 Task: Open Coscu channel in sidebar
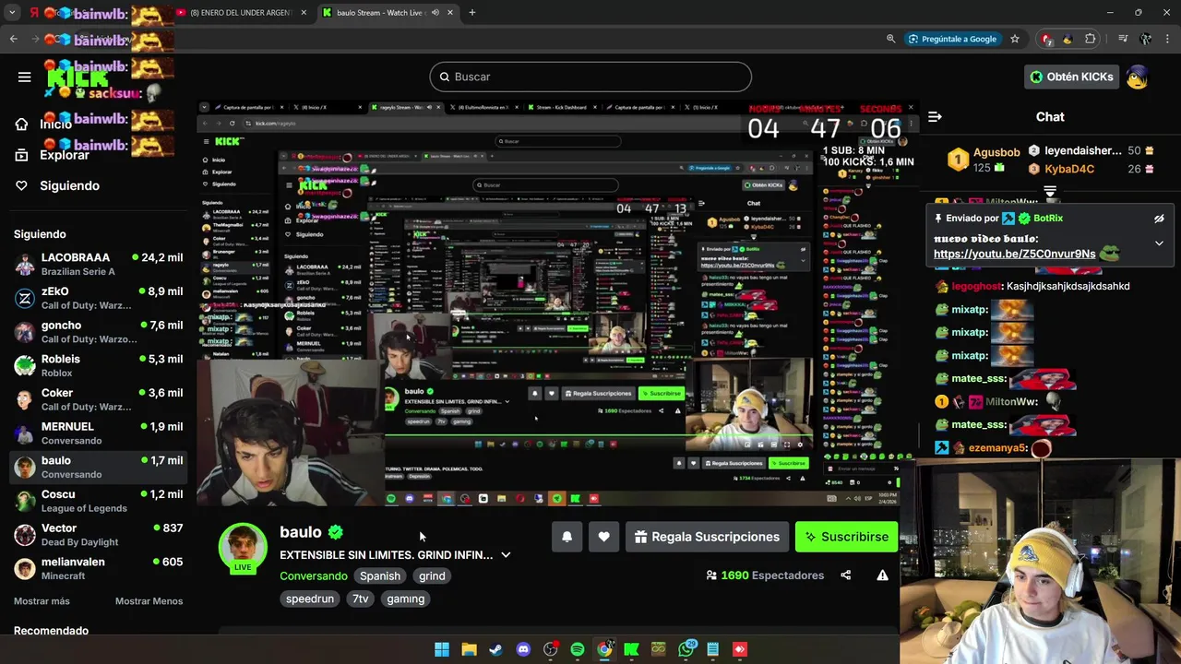(x=99, y=501)
